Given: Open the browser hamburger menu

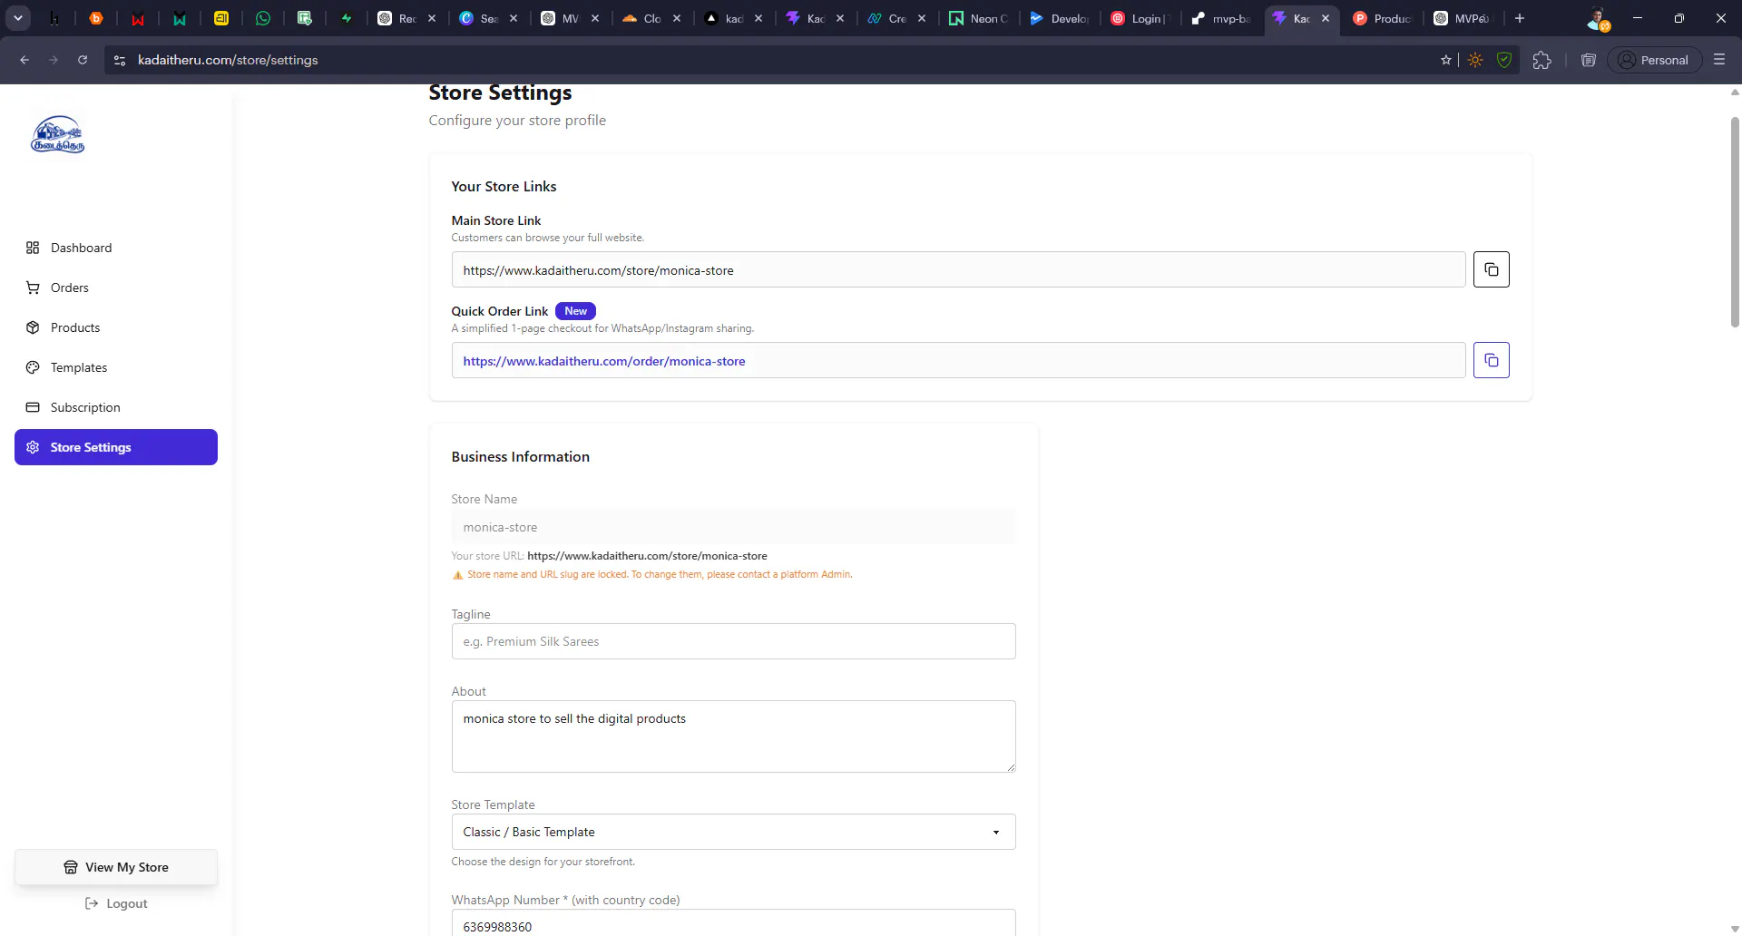Looking at the screenshot, I should (1718, 60).
